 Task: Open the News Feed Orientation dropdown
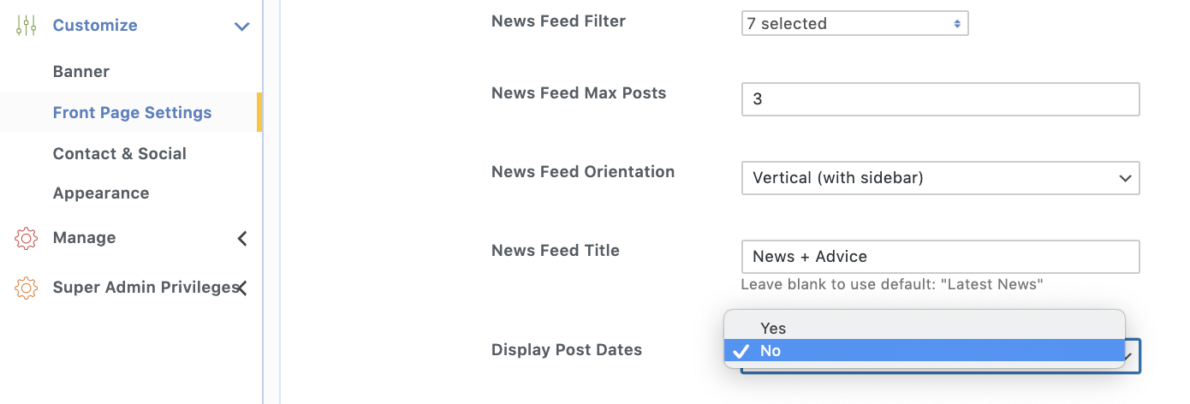940,178
